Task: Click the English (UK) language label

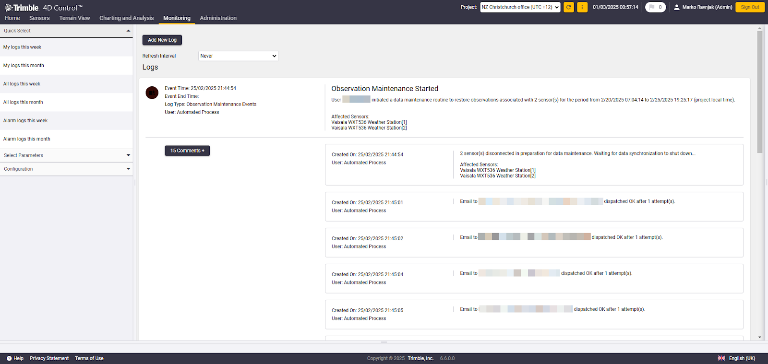Action: click(742, 358)
